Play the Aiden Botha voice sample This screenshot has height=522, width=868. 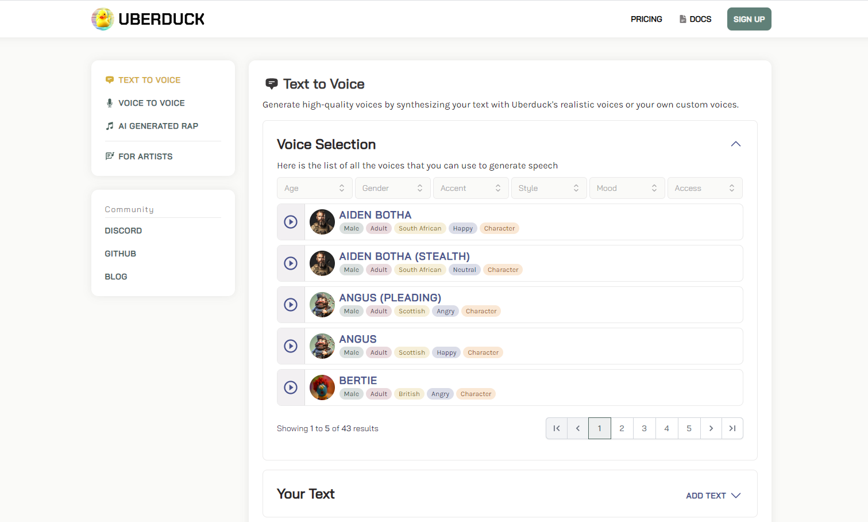pyautogui.click(x=291, y=222)
